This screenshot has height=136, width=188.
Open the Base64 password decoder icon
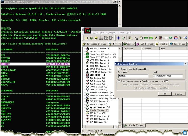136,38
